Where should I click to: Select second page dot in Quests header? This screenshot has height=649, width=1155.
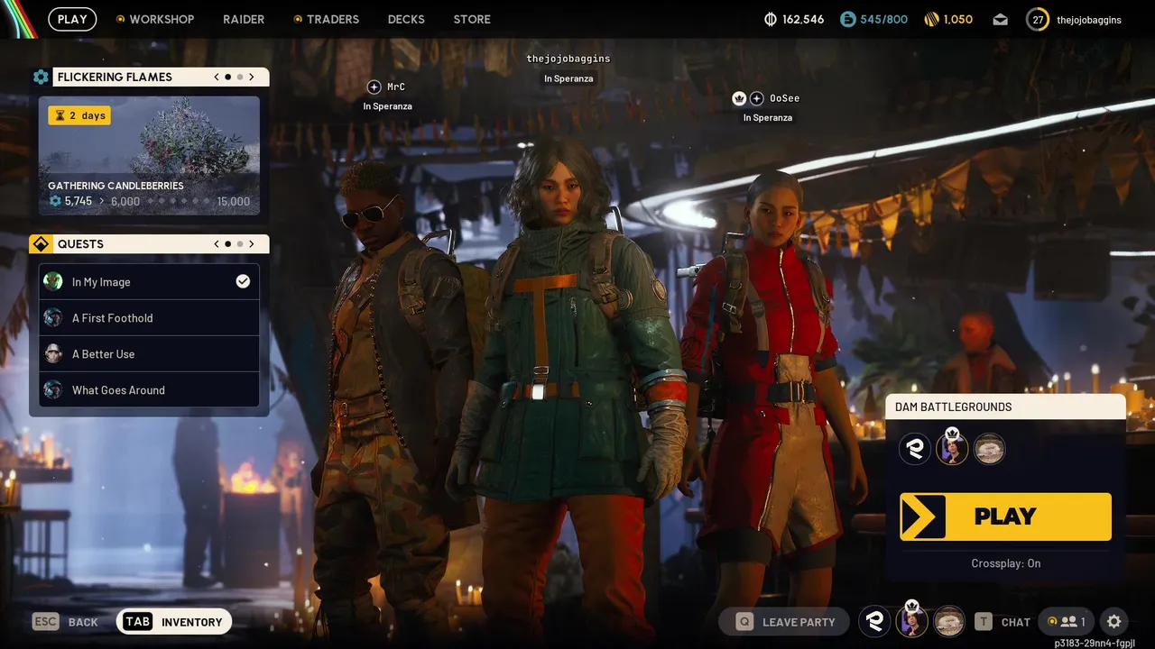click(240, 244)
